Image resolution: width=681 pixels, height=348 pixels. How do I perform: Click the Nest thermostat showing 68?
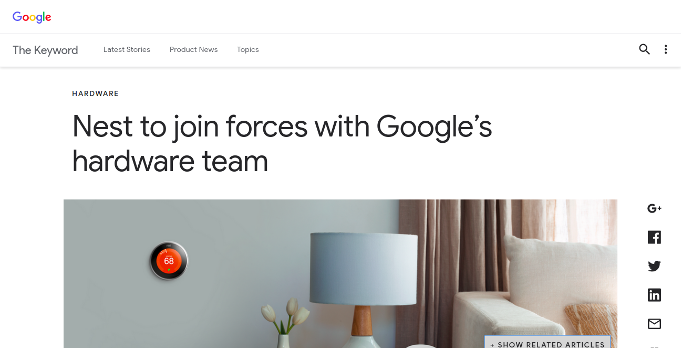[x=169, y=261]
